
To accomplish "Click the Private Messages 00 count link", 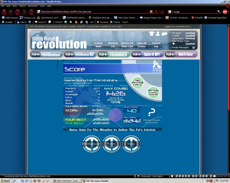I will (x=194, y=47).
